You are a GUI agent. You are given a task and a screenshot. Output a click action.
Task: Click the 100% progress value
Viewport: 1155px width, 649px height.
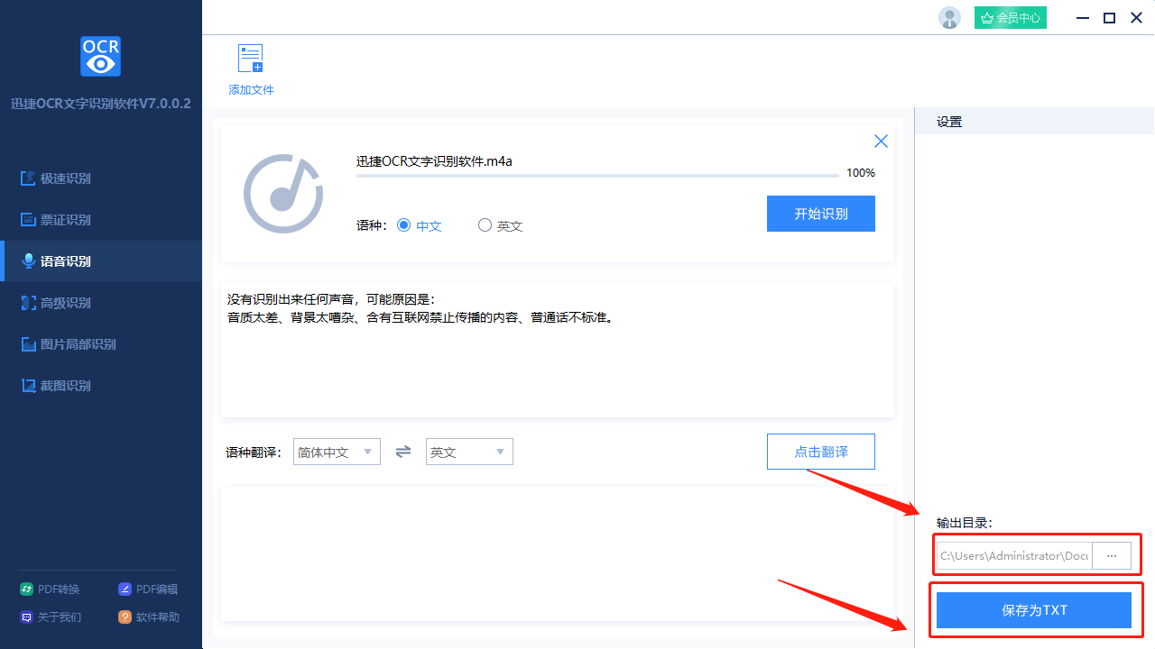click(x=861, y=173)
